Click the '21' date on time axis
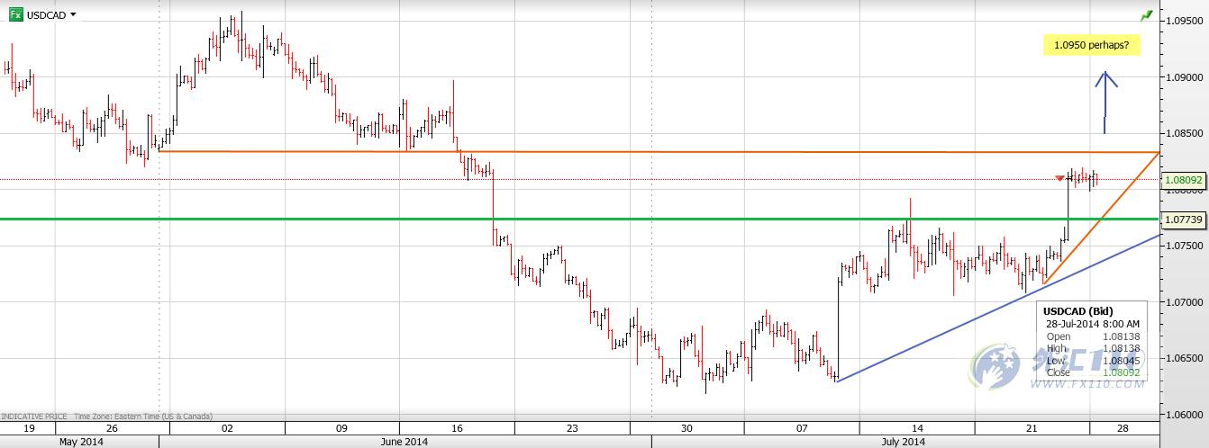The width and height of the screenshot is (1209, 448). [1032, 428]
